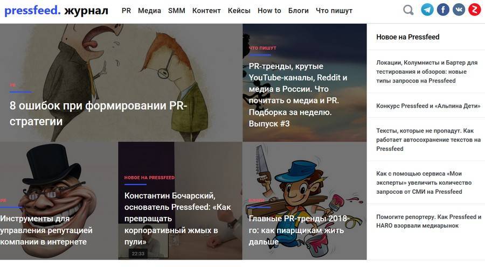The image size is (485, 267).
Task: Open Главные PR-тренды 2018-го article
Action: pyautogui.click(x=299, y=230)
